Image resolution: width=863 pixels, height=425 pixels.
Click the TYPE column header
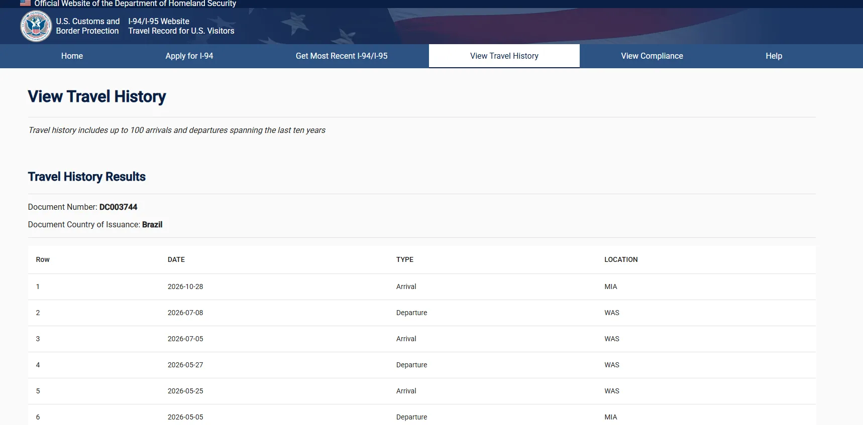pos(405,259)
